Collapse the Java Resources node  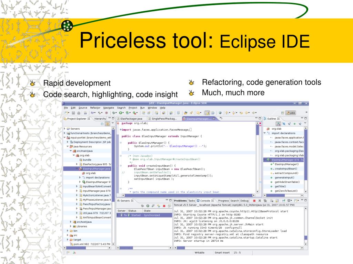[68, 146]
